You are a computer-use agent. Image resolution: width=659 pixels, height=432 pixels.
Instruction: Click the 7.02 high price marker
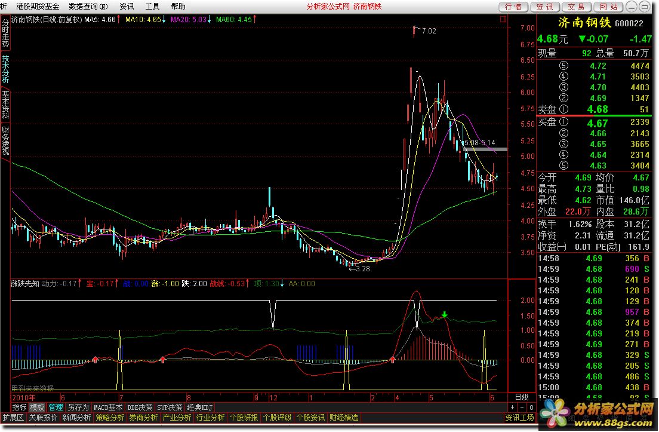[x=429, y=30]
